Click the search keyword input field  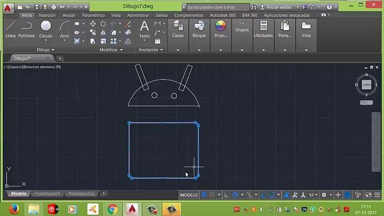tap(218, 7)
